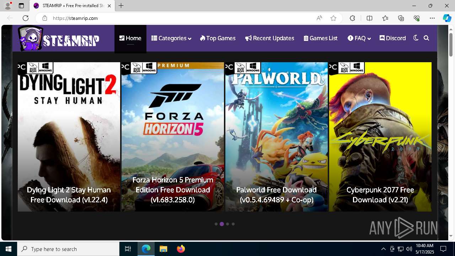Open network tray icon

tap(401, 249)
